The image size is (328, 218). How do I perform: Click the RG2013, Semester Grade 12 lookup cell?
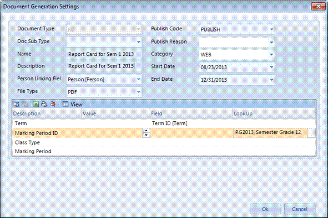click(x=270, y=133)
